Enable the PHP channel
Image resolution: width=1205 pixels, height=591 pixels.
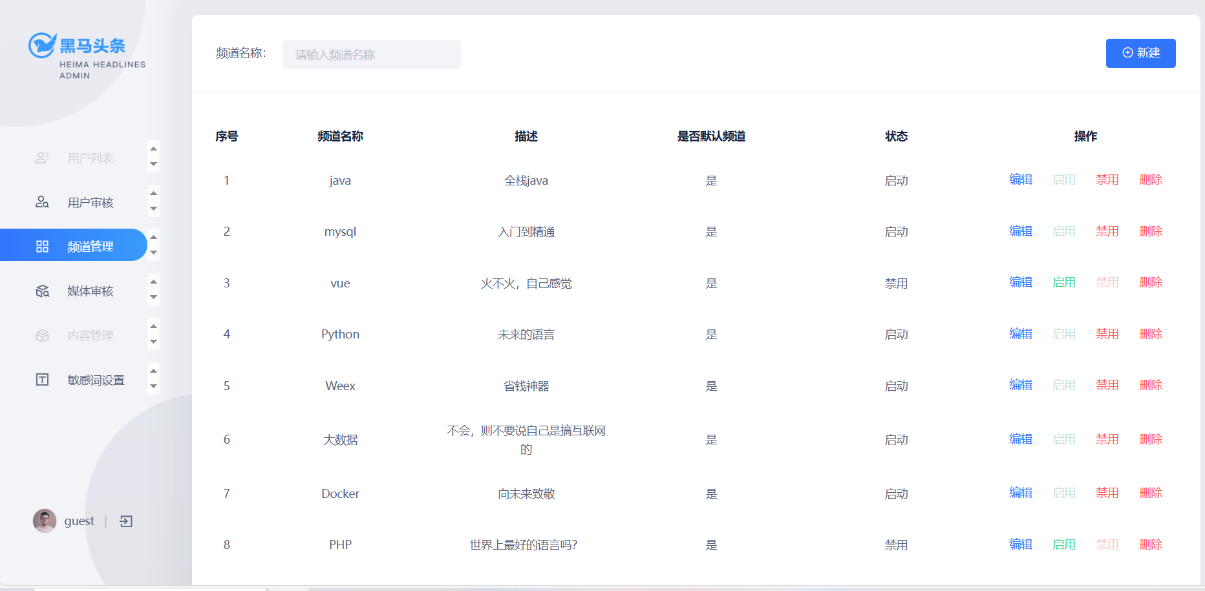pyautogui.click(x=1064, y=544)
